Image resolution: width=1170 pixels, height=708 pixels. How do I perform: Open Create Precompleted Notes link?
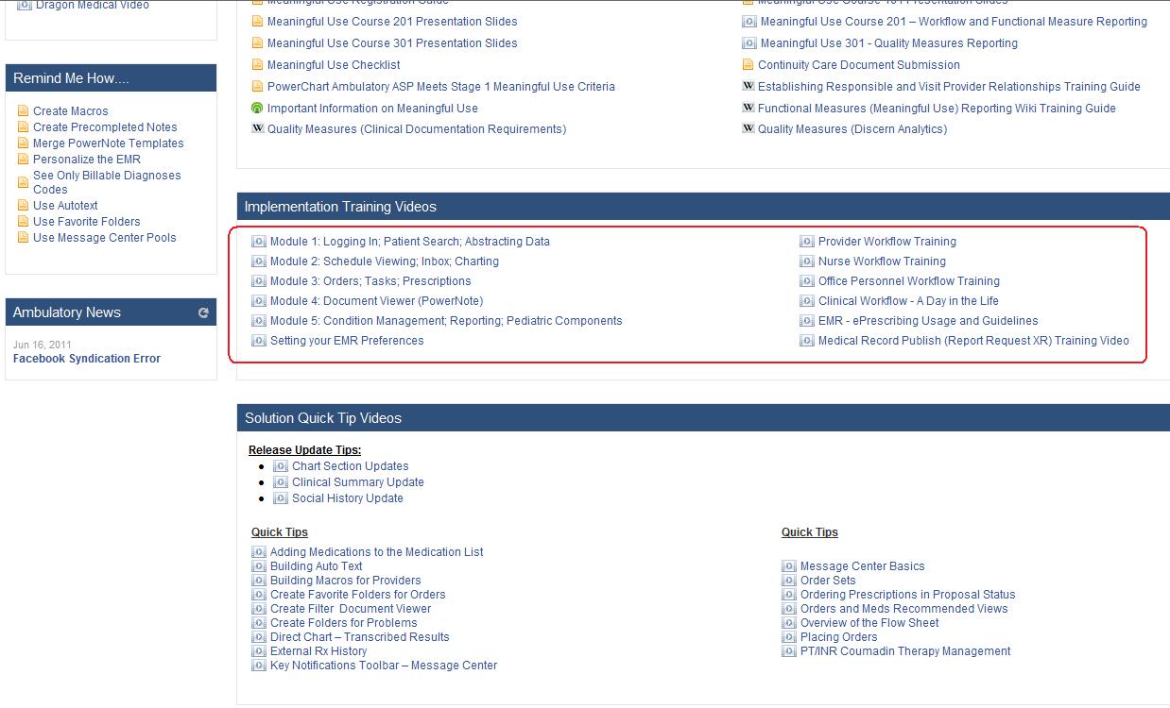click(105, 127)
